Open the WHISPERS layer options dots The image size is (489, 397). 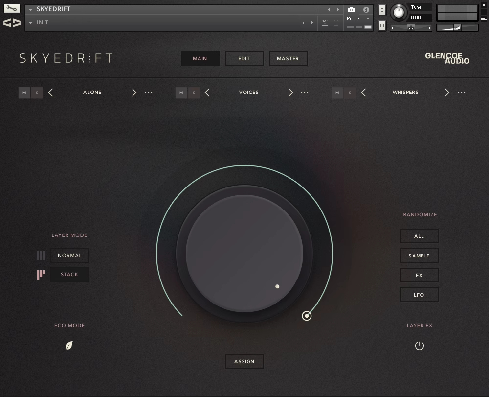coord(462,93)
